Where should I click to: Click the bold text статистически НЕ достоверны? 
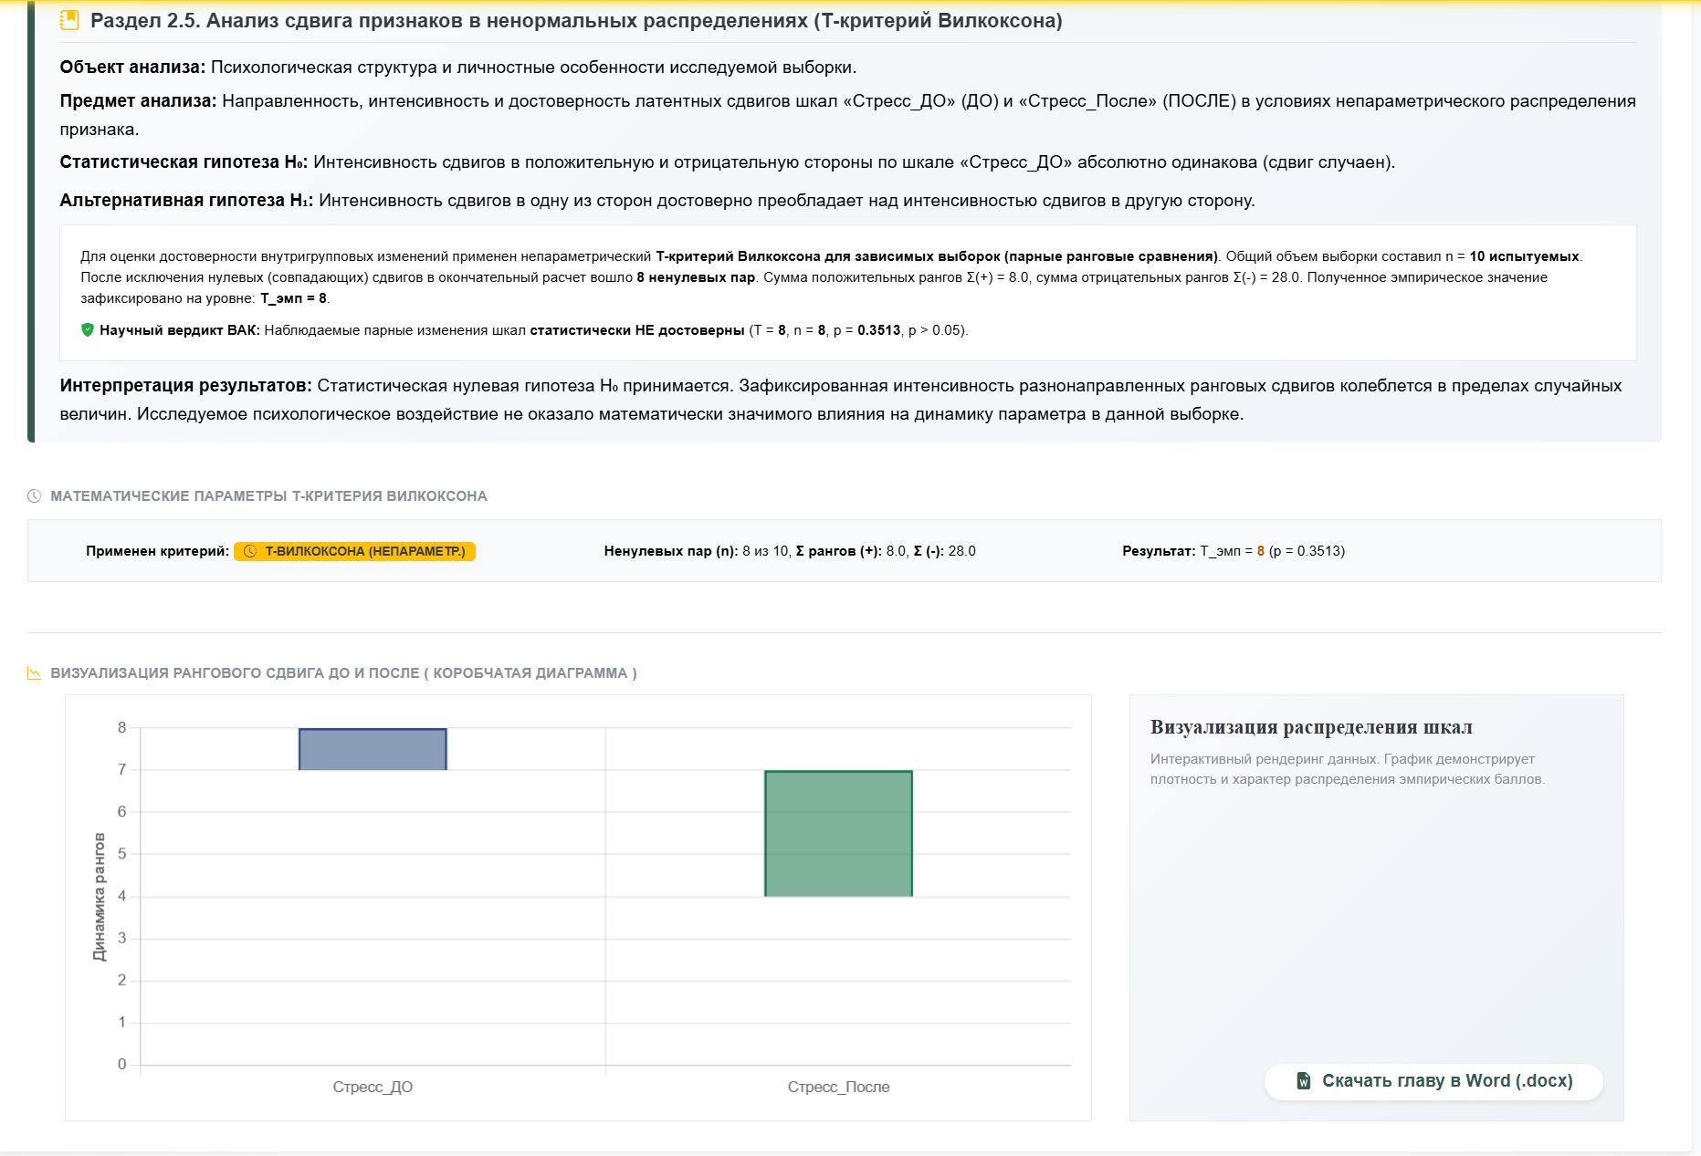point(637,329)
